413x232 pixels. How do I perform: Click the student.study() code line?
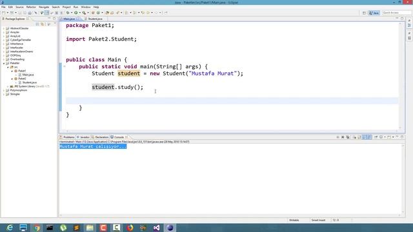117,87
